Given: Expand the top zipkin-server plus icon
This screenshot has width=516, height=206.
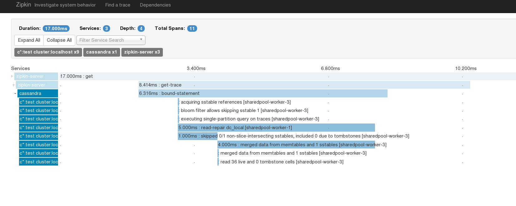Looking at the screenshot, I should point(12,76).
